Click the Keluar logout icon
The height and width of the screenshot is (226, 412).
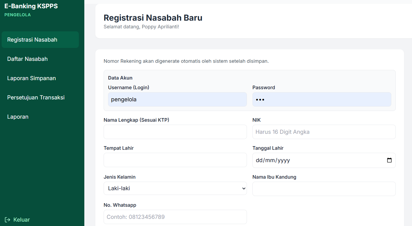[x=7, y=220]
